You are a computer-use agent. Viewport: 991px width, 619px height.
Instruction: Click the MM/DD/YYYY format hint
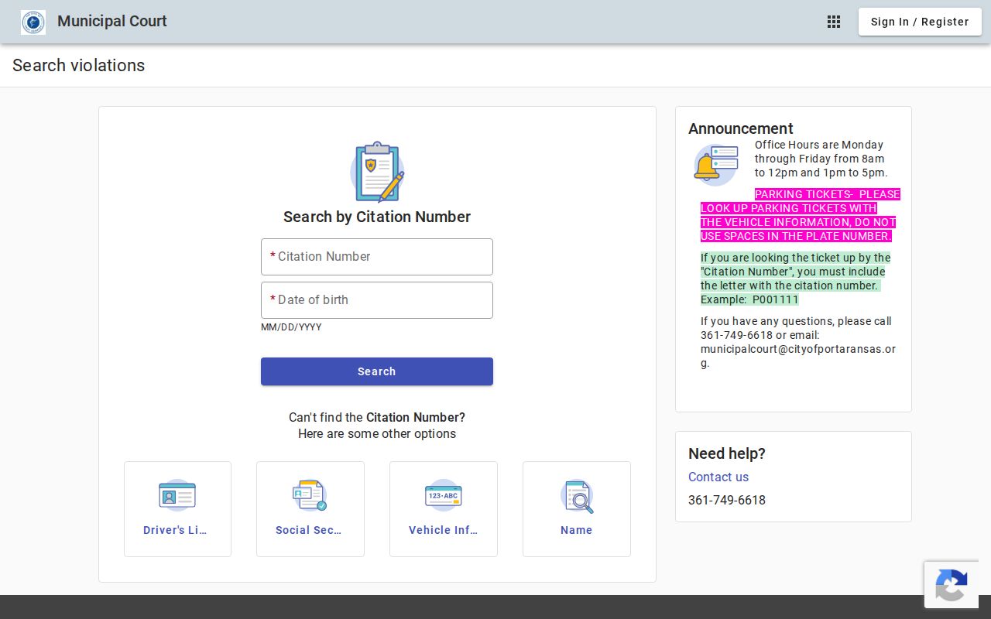(x=291, y=327)
